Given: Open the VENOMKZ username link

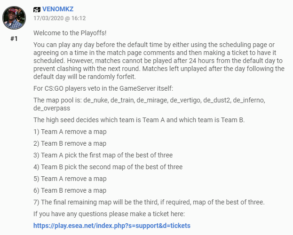Looking at the screenshot, I should pyautogui.click(x=58, y=9).
